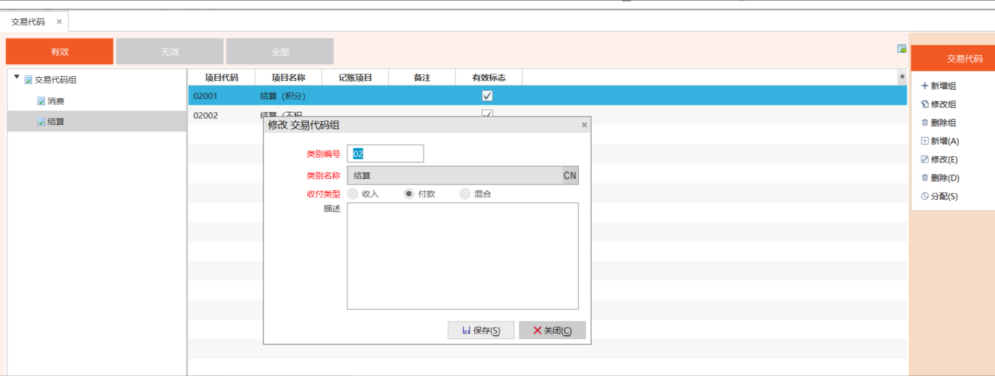The image size is (995, 376).
Task: Collapse the 交易代码组 tree node
Action: point(16,77)
